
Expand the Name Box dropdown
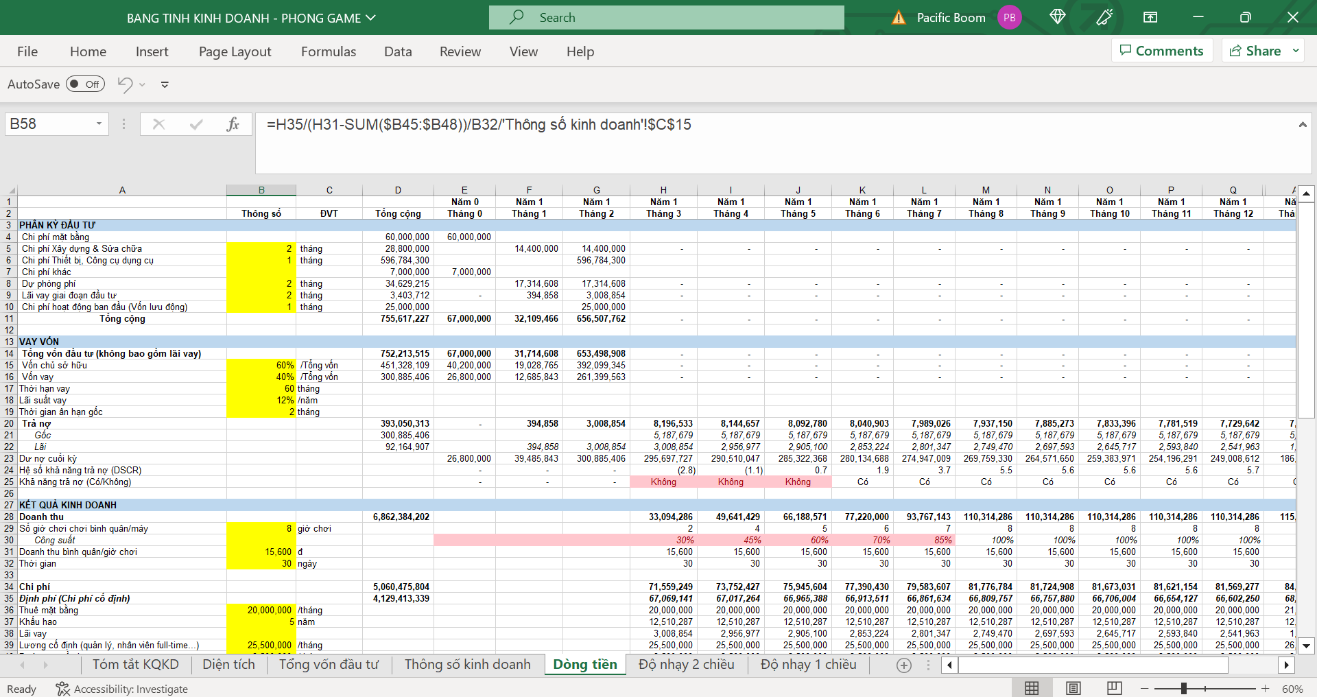point(99,124)
